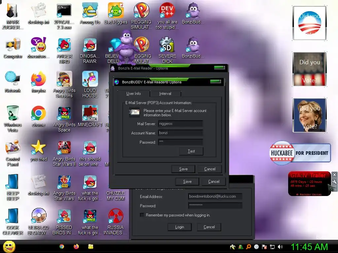Click the network tray icon
The image size is (338, 253).
pyautogui.click(x=272, y=247)
